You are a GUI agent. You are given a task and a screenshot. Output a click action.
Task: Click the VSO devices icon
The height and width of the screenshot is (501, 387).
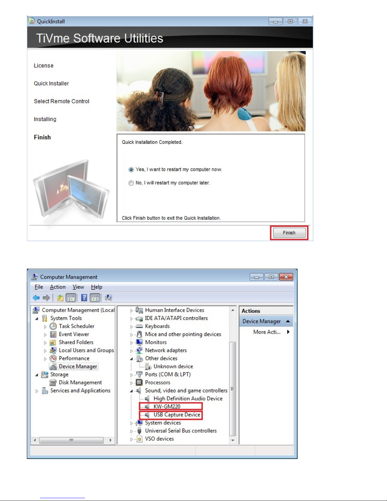coord(139,439)
